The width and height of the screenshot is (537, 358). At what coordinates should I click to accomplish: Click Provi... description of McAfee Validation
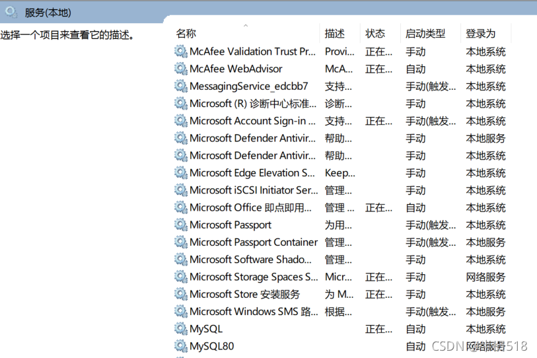tap(340, 52)
